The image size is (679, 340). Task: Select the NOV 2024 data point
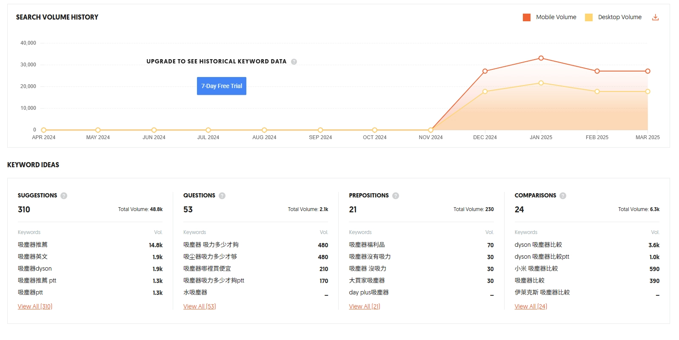click(431, 130)
